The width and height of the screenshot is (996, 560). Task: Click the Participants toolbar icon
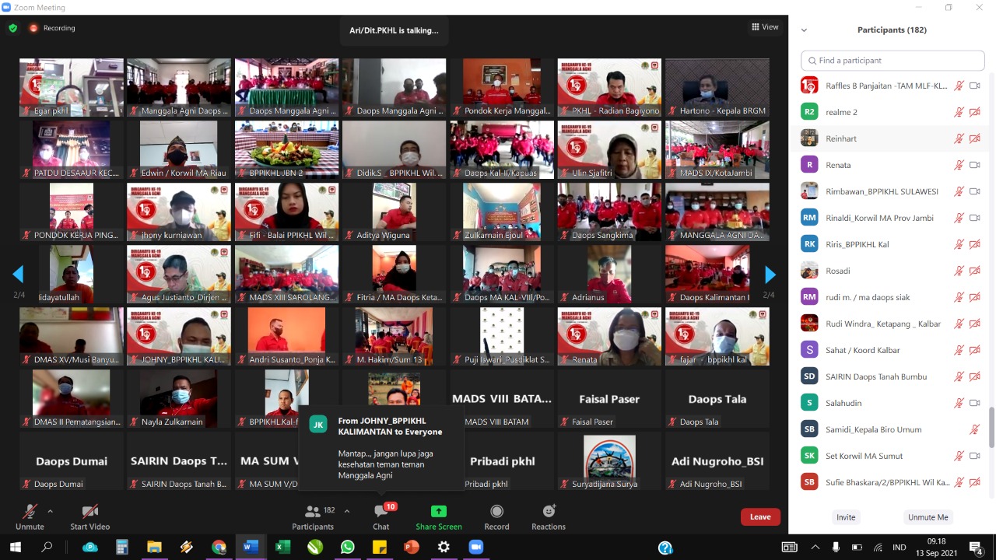tap(313, 512)
